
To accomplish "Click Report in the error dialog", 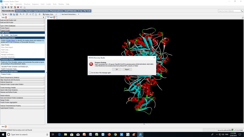I will [x=127, y=70].
